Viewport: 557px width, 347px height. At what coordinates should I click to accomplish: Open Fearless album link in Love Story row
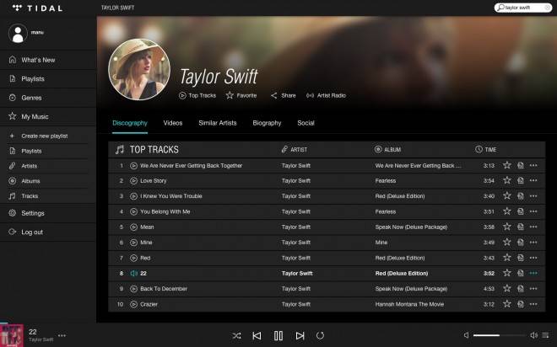tap(386, 181)
